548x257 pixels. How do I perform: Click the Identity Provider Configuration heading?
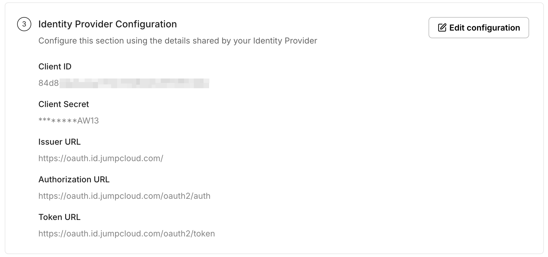(x=107, y=24)
